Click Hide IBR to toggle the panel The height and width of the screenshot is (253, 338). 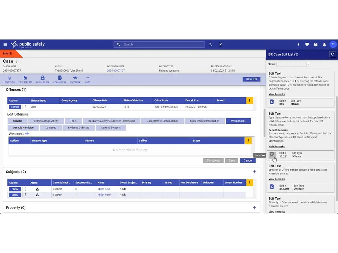coord(251,79)
